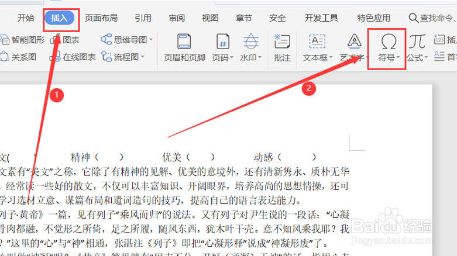Viewport: 457px width, 256px height.
Task: Switch to the 开发工具 tab
Action: pyautogui.click(x=321, y=18)
